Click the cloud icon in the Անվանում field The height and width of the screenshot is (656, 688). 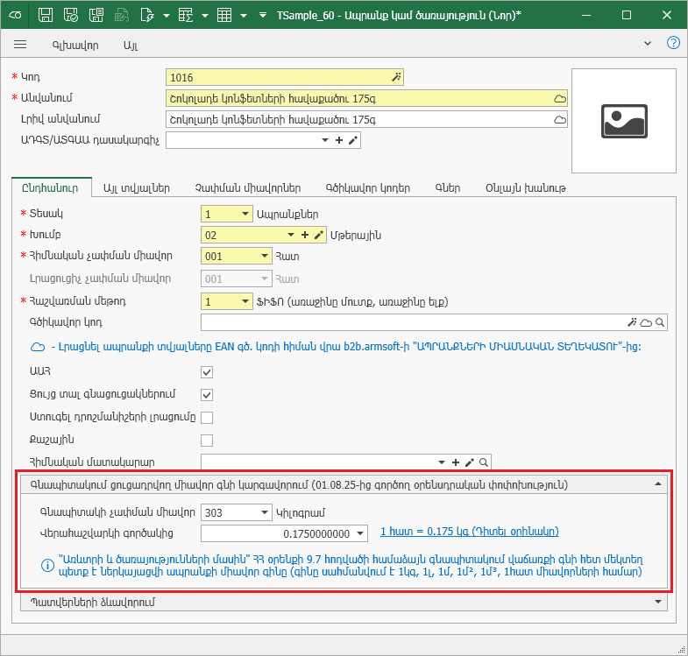pyautogui.click(x=559, y=98)
